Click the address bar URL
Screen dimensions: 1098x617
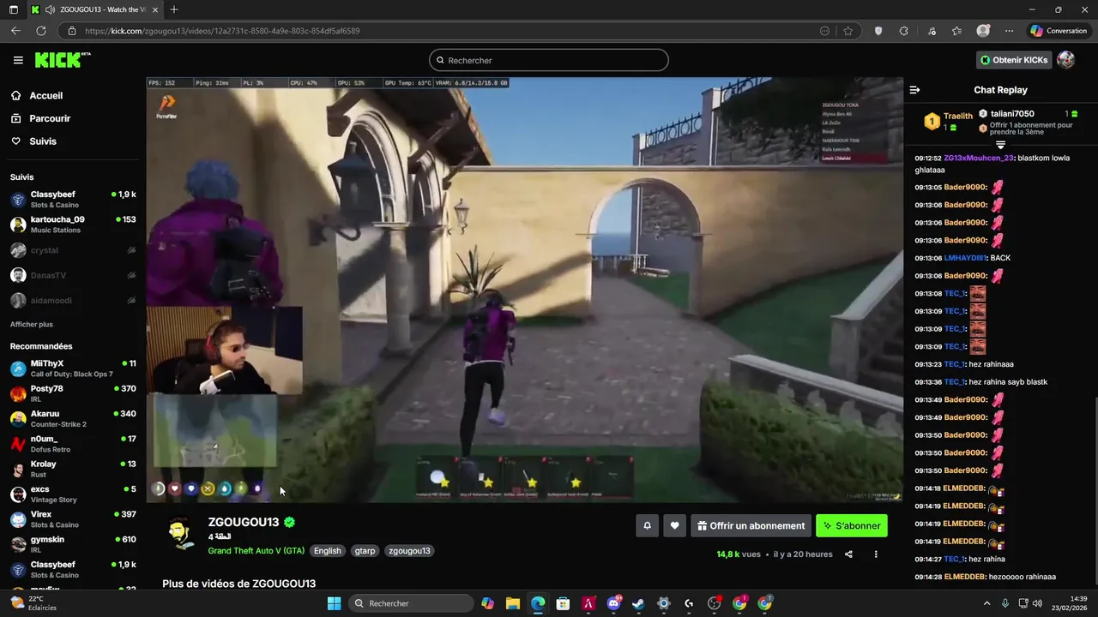[222, 31]
